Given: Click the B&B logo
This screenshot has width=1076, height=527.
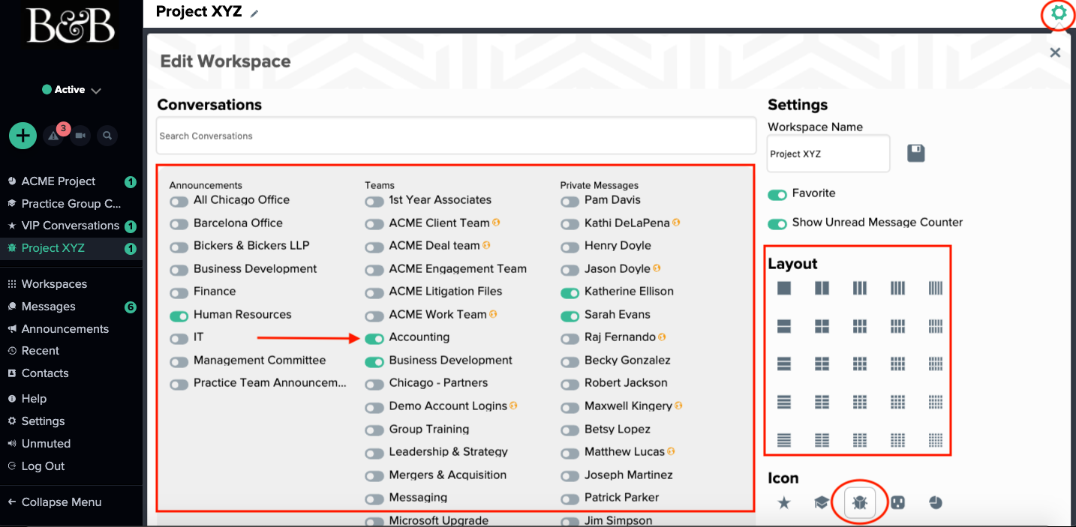Looking at the screenshot, I should coord(71,26).
